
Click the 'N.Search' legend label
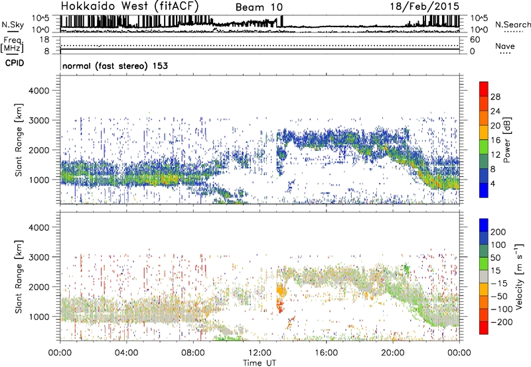pos(512,25)
